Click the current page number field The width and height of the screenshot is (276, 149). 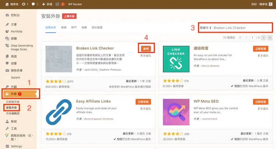tap(252, 38)
